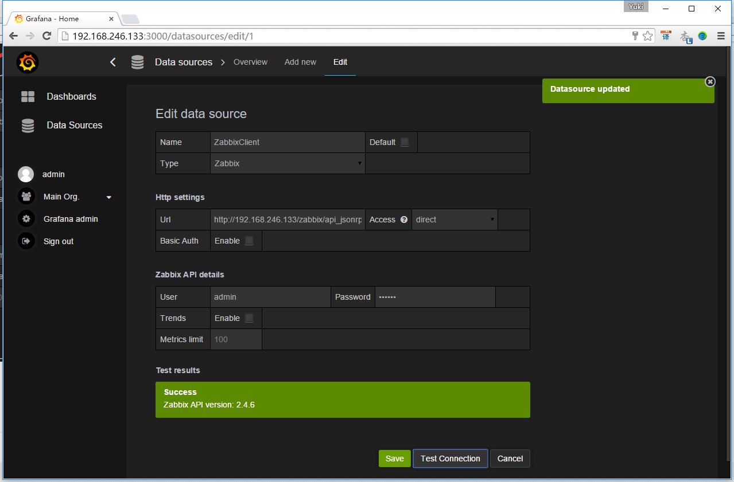Bookmark this page with the star icon
The height and width of the screenshot is (482, 734).
(648, 36)
